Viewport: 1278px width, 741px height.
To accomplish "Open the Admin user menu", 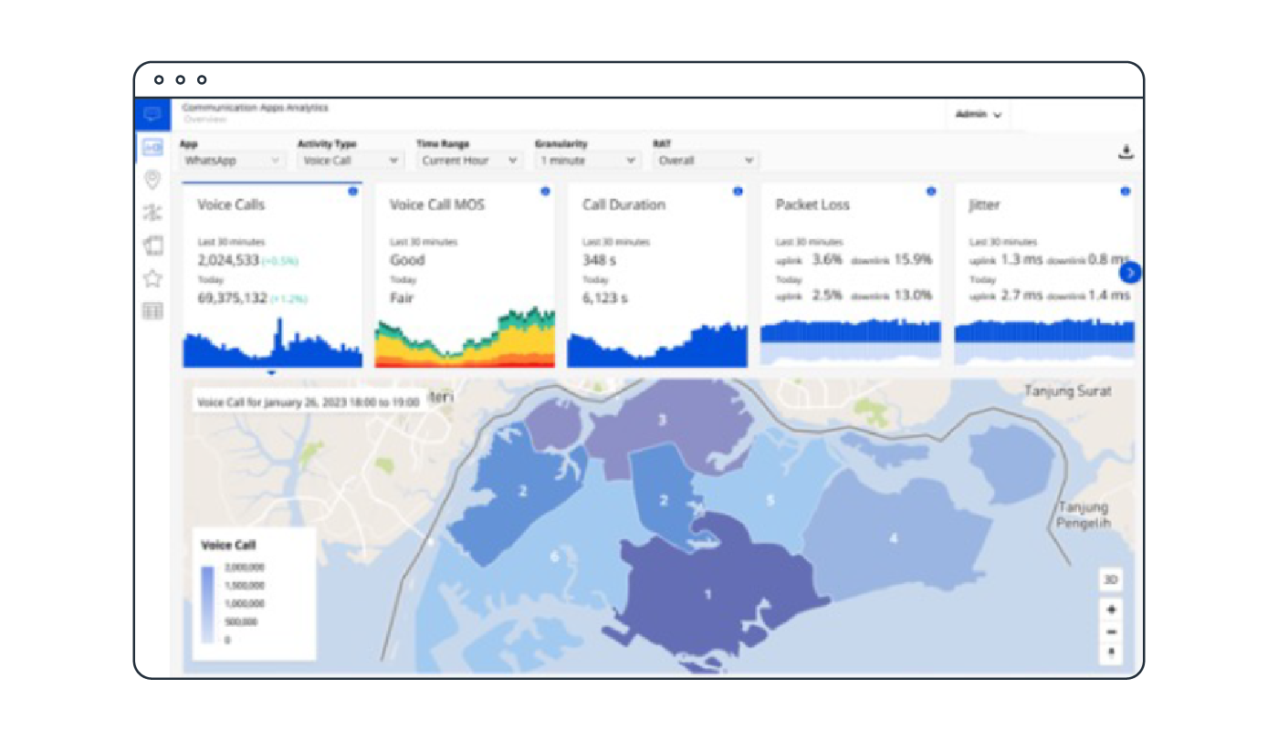I will [x=978, y=115].
